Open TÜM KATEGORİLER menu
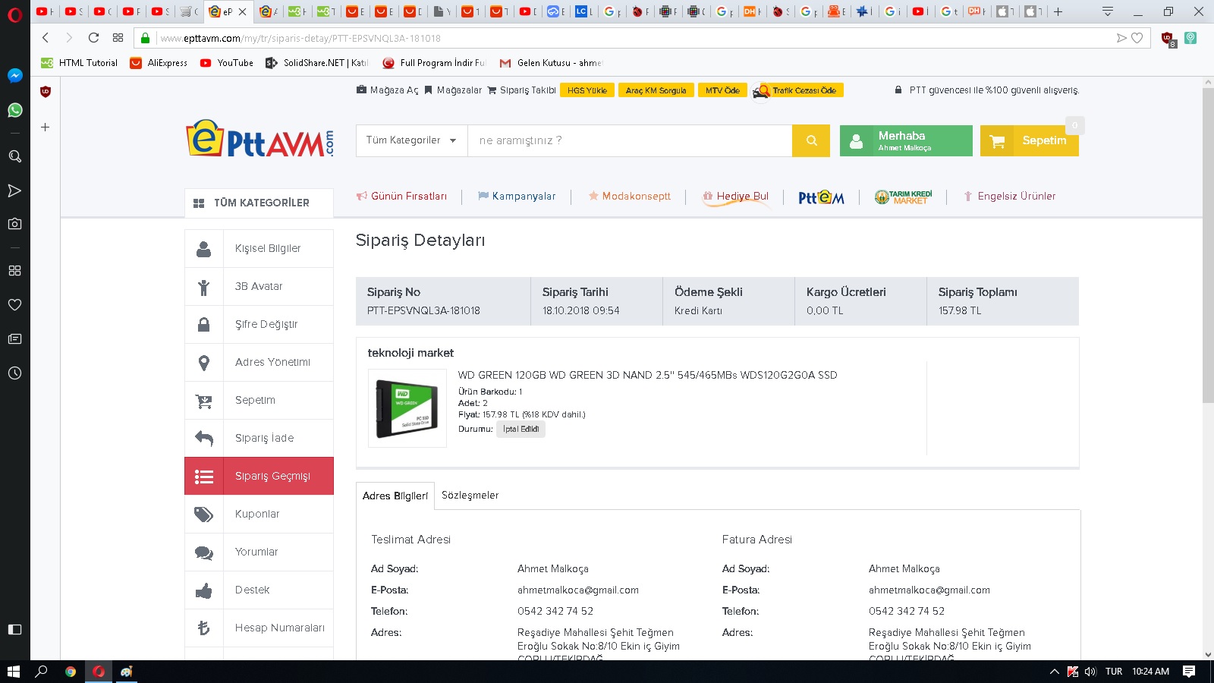 [x=259, y=203]
